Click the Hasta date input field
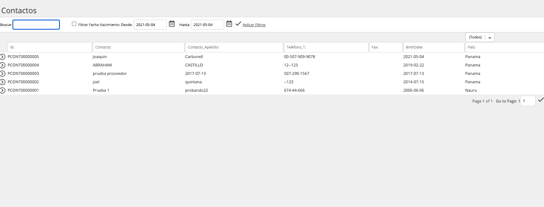This screenshot has height=207, width=544. pos(207,24)
